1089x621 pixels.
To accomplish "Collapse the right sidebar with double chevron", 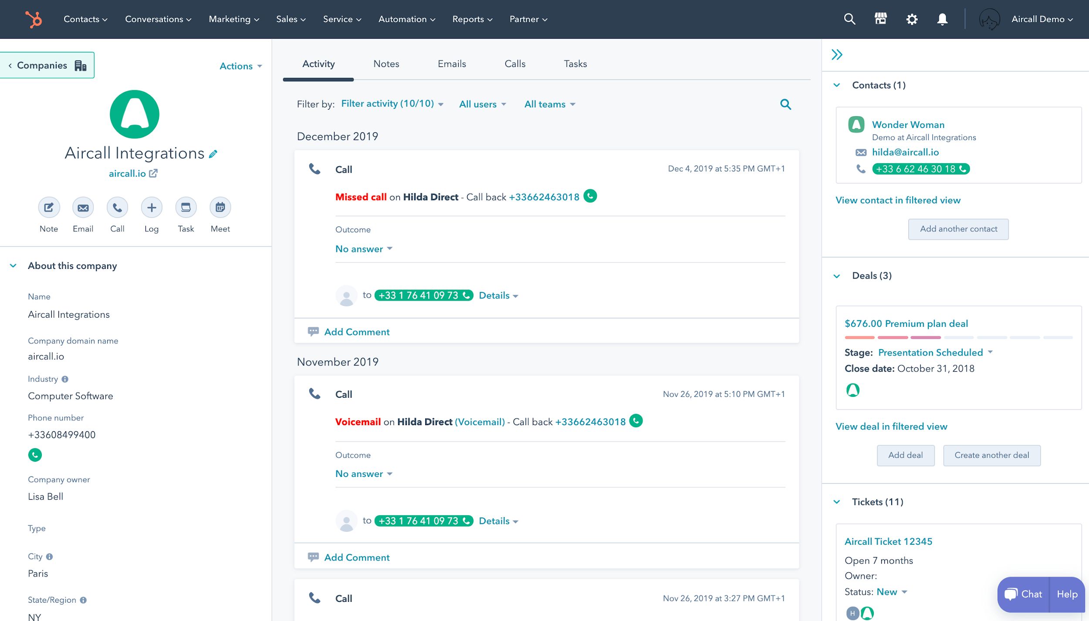I will pos(837,55).
